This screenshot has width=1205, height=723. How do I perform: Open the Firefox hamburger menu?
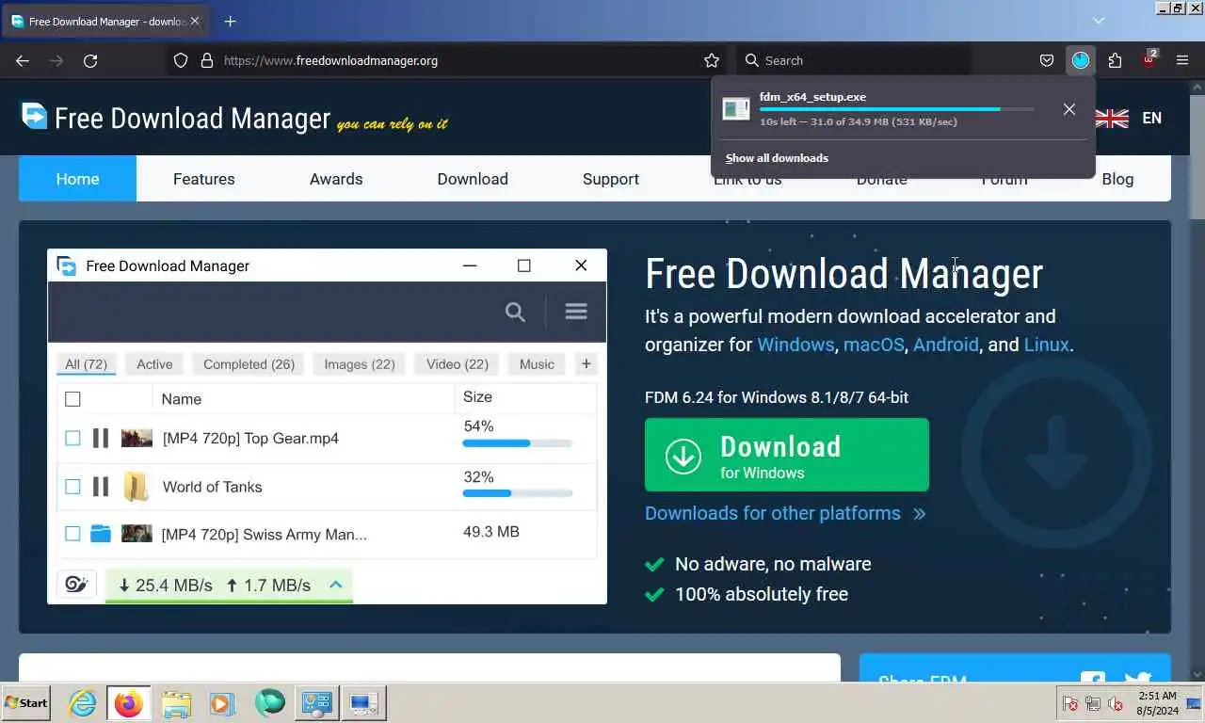tap(1182, 60)
